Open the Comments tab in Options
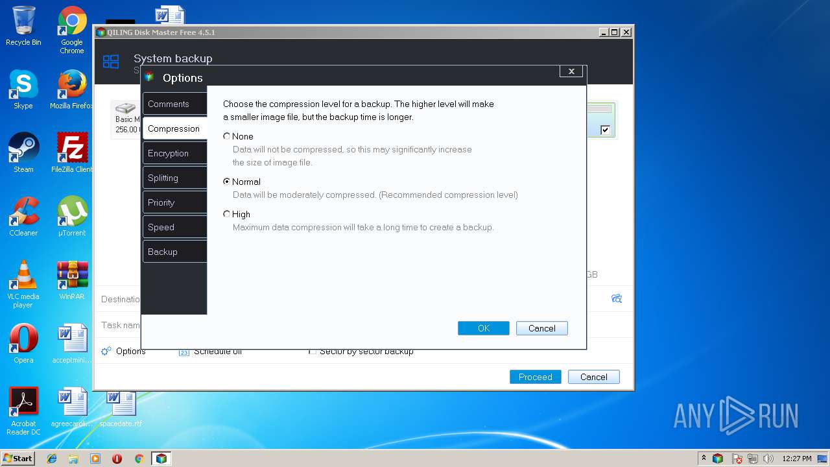 pos(174,104)
